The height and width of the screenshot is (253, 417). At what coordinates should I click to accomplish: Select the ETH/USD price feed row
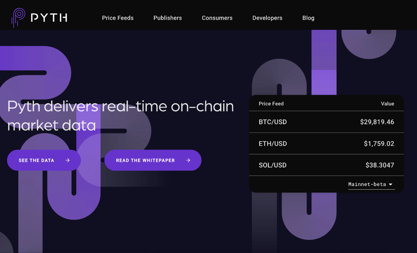coord(326,143)
